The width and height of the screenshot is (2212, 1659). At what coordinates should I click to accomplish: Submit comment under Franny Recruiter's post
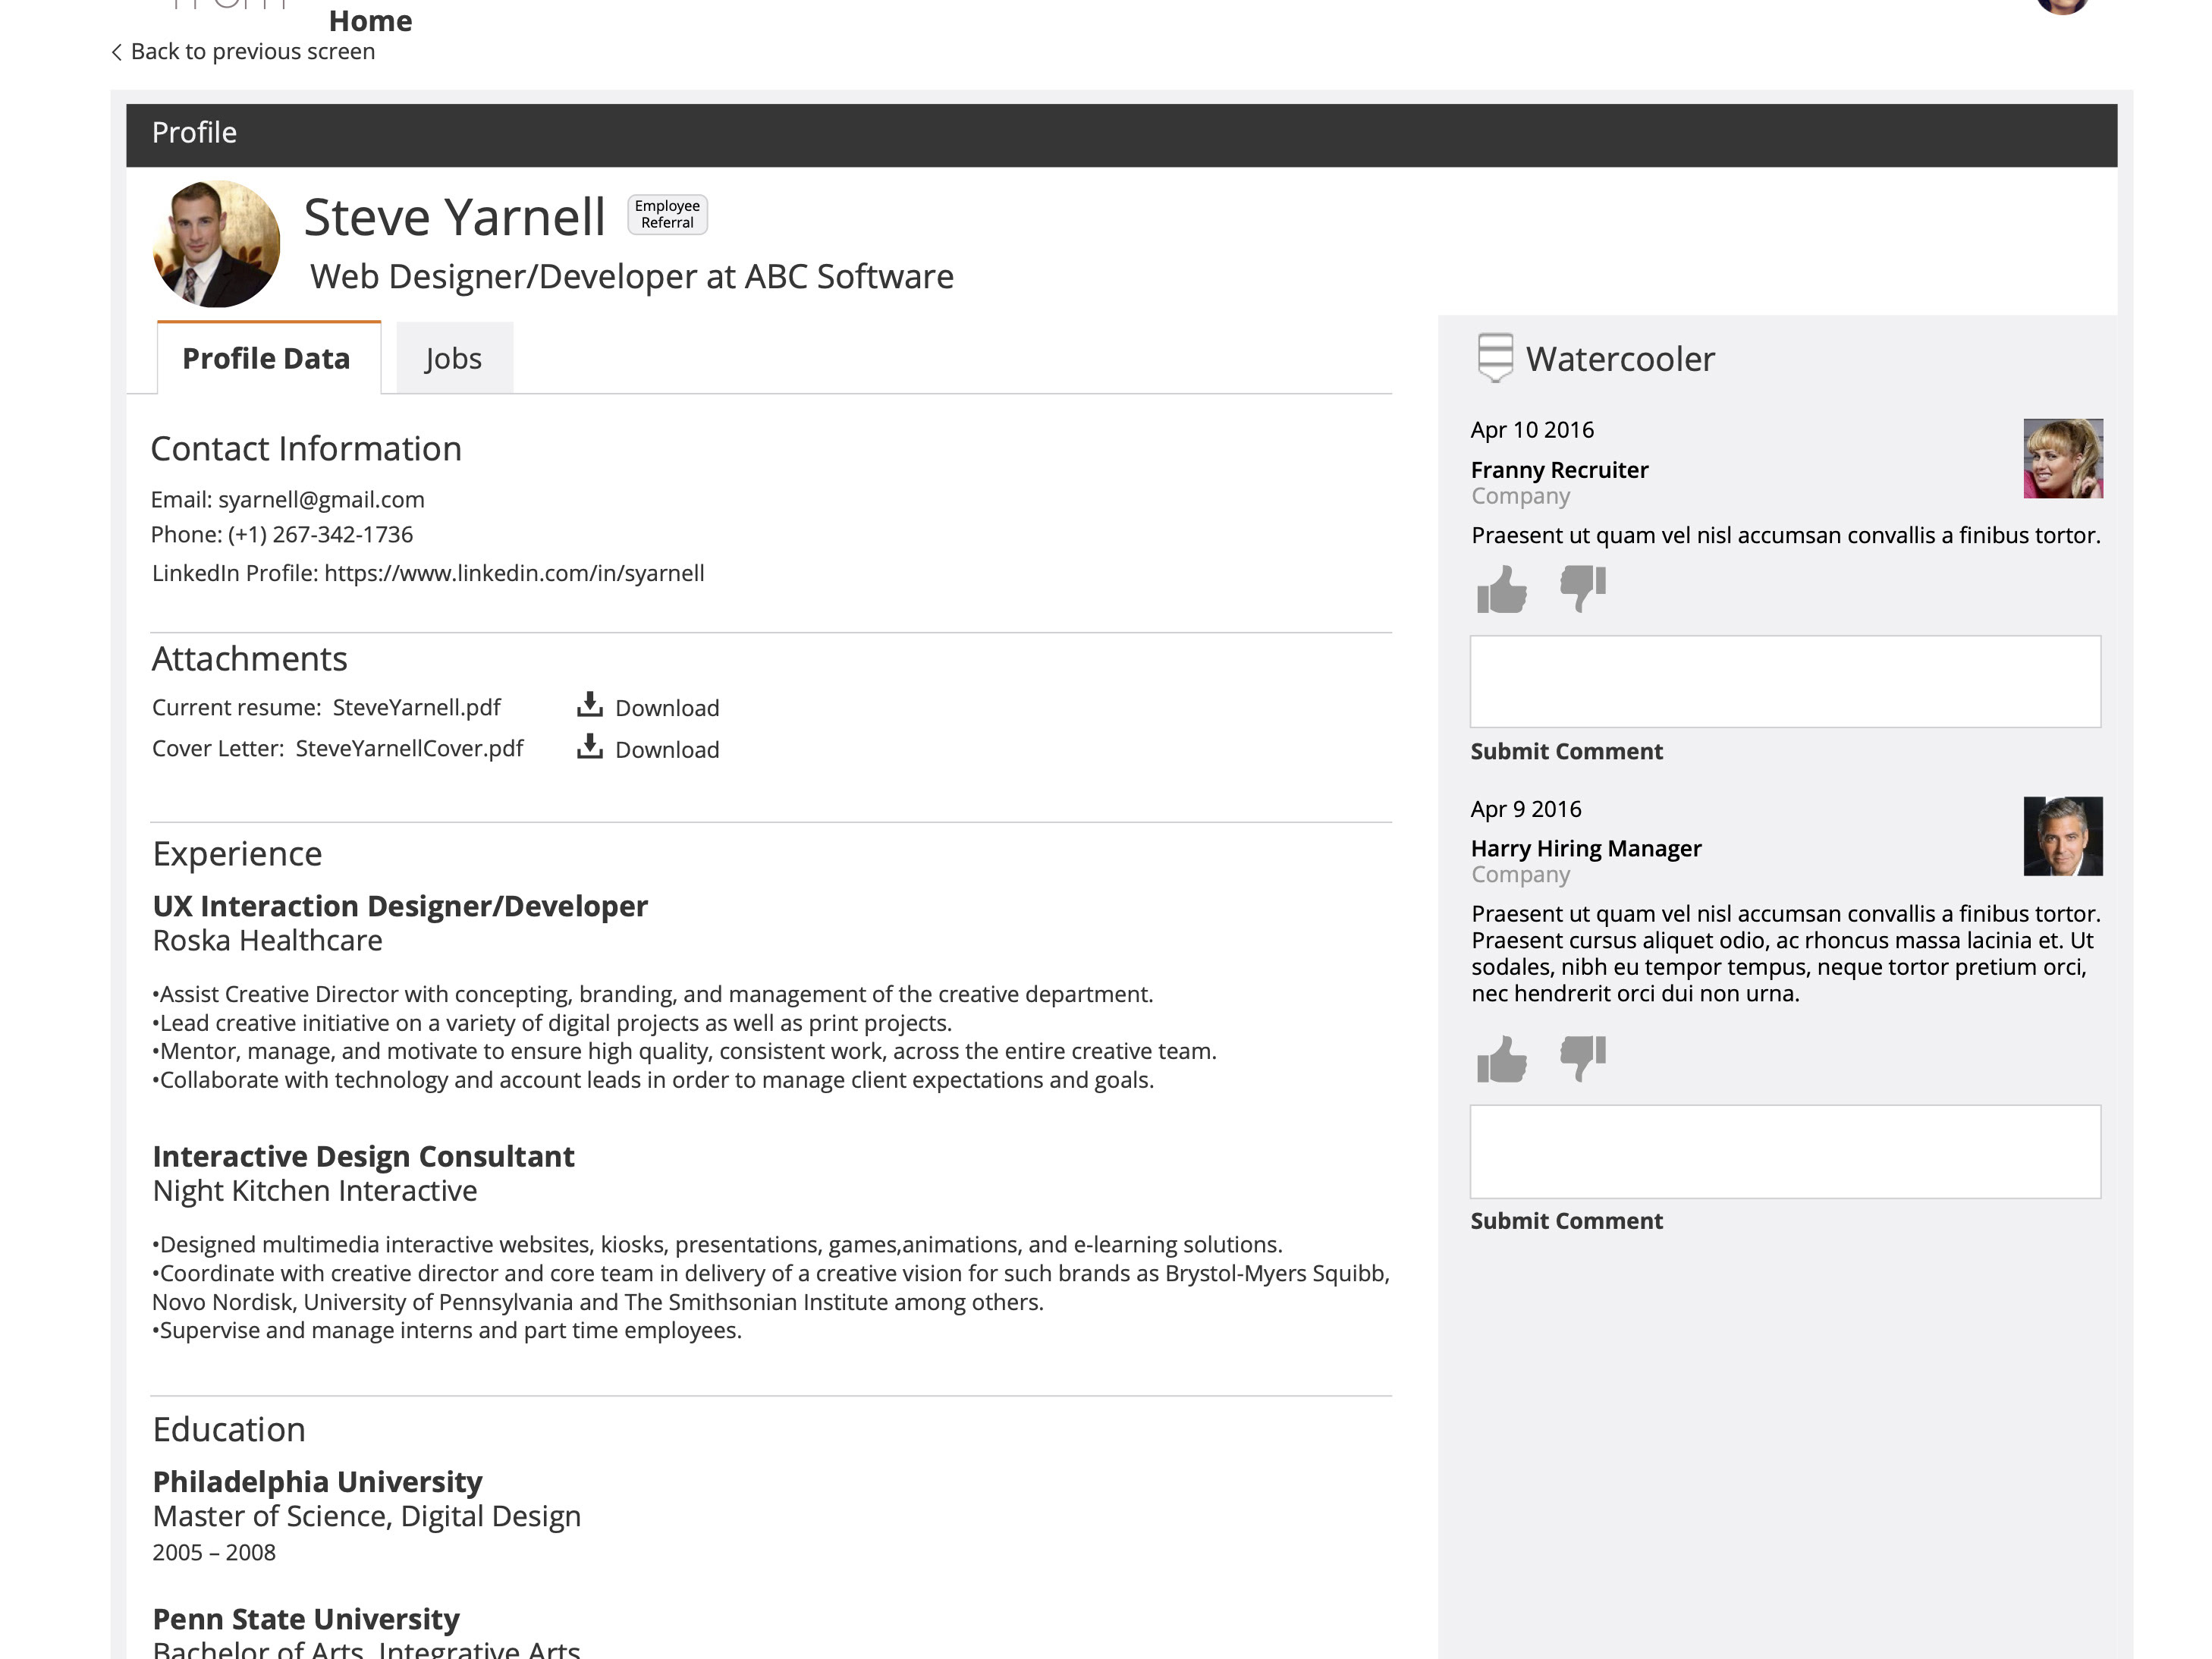[x=1566, y=751]
